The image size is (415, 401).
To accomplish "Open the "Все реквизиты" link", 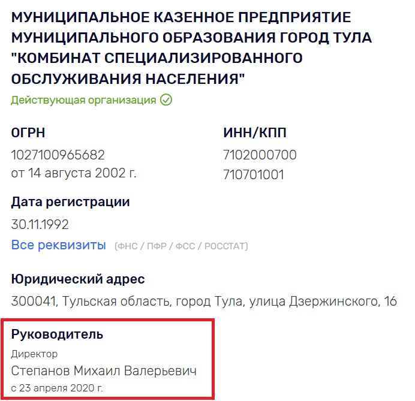I will [x=59, y=245].
